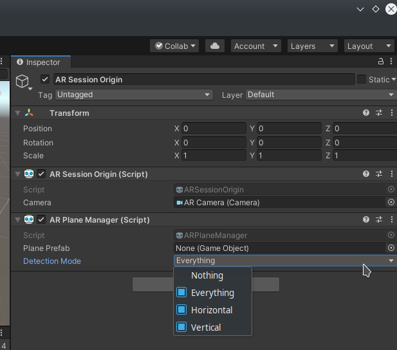Open Transform help reference icon
The height and width of the screenshot is (350, 397).
pos(366,113)
